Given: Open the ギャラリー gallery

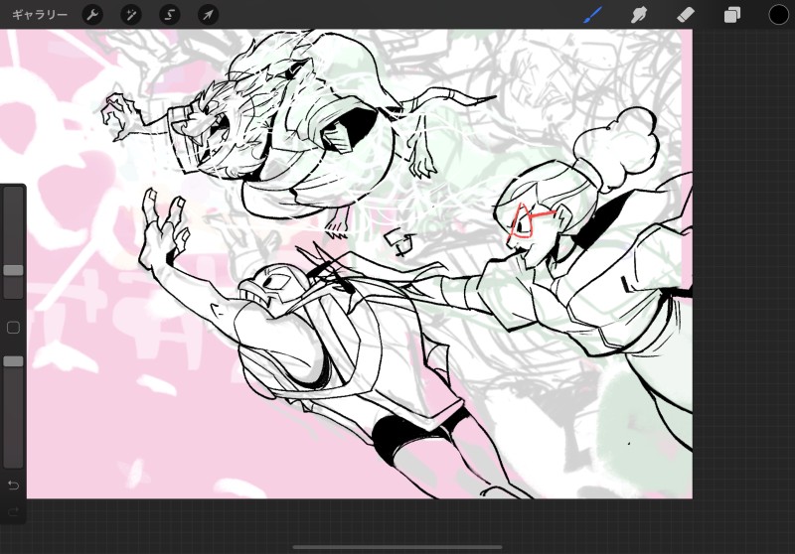Looking at the screenshot, I should click(x=40, y=15).
